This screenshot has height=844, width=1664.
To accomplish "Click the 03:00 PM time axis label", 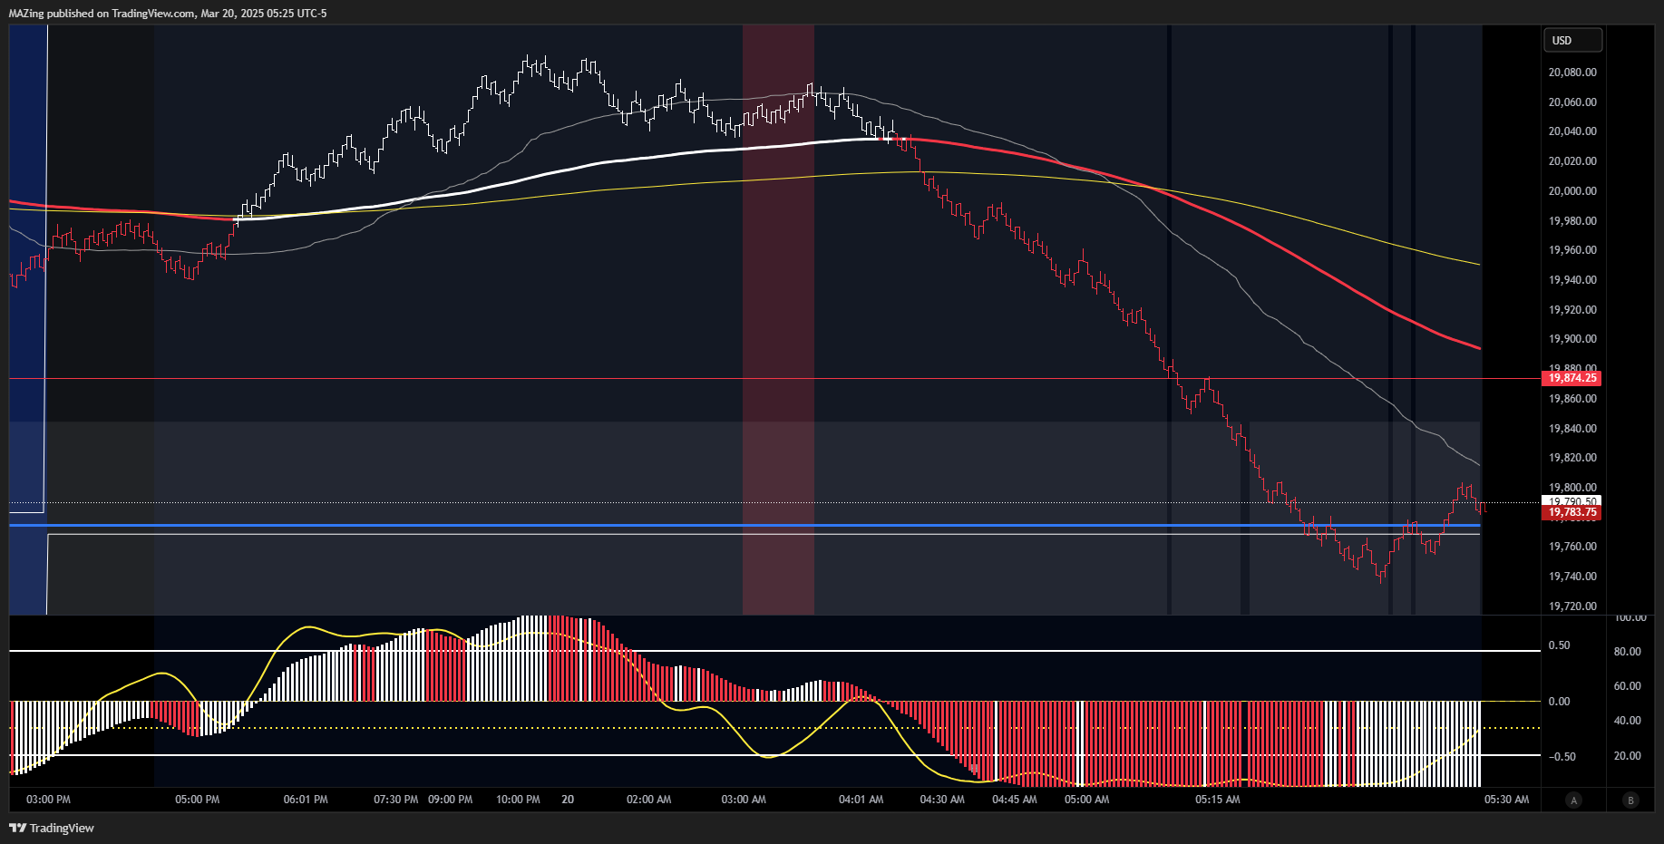I will tap(48, 800).
